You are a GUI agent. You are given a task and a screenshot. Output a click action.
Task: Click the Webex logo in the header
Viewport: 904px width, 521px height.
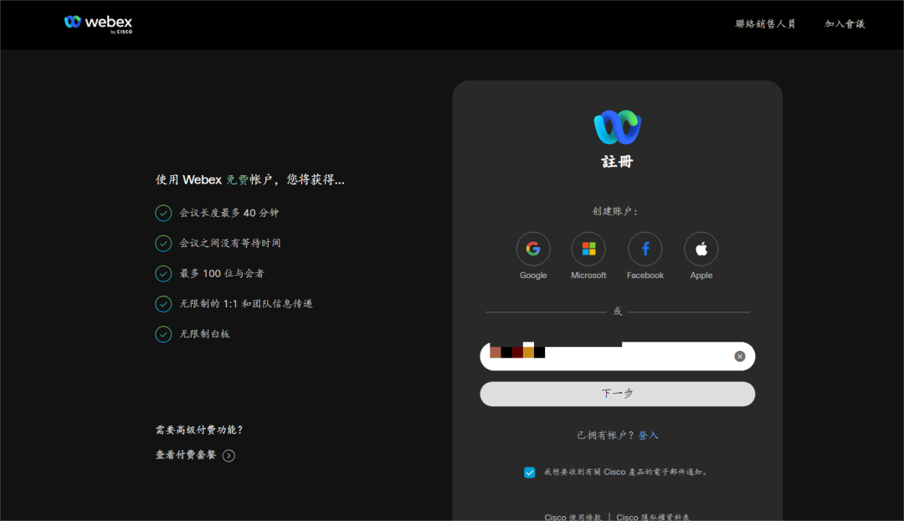click(x=98, y=23)
